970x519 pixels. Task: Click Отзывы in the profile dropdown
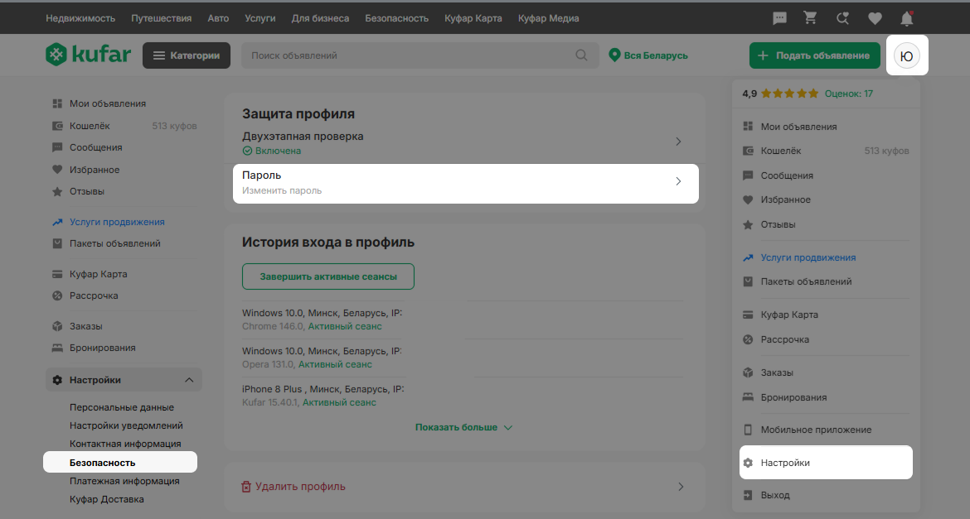(778, 224)
